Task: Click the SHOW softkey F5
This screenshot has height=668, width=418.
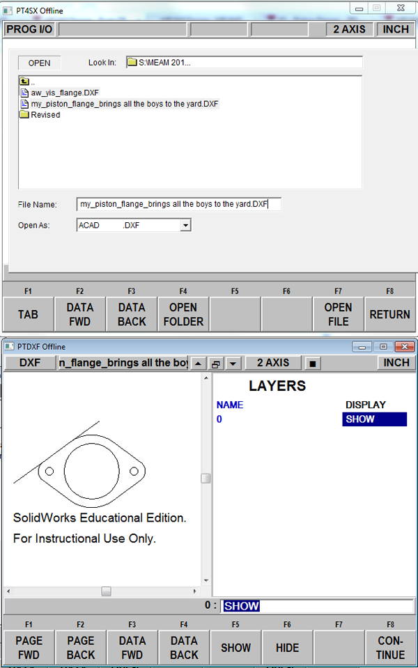Action: pos(235,648)
